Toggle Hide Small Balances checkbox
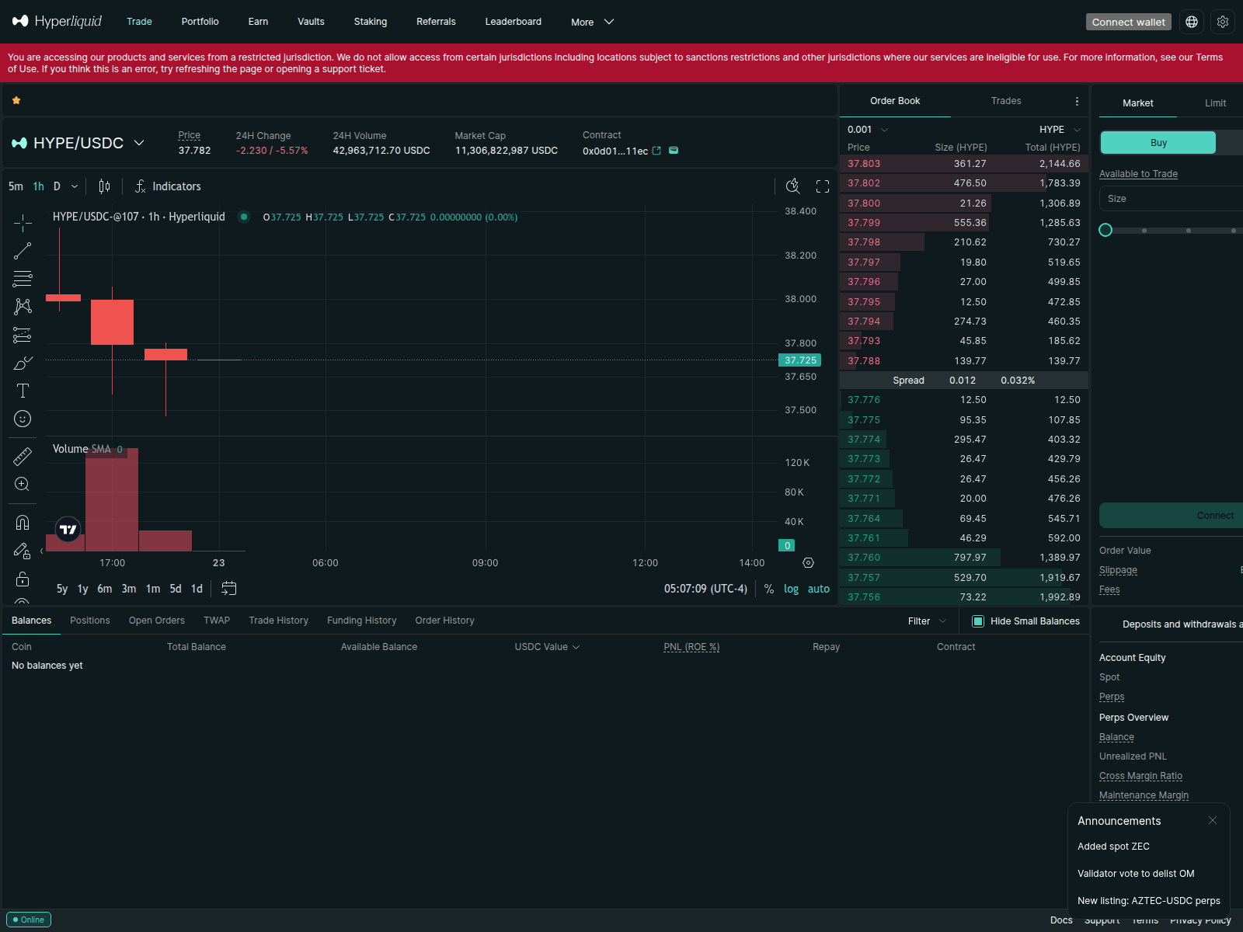The width and height of the screenshot is (1243, 932). 978,621
